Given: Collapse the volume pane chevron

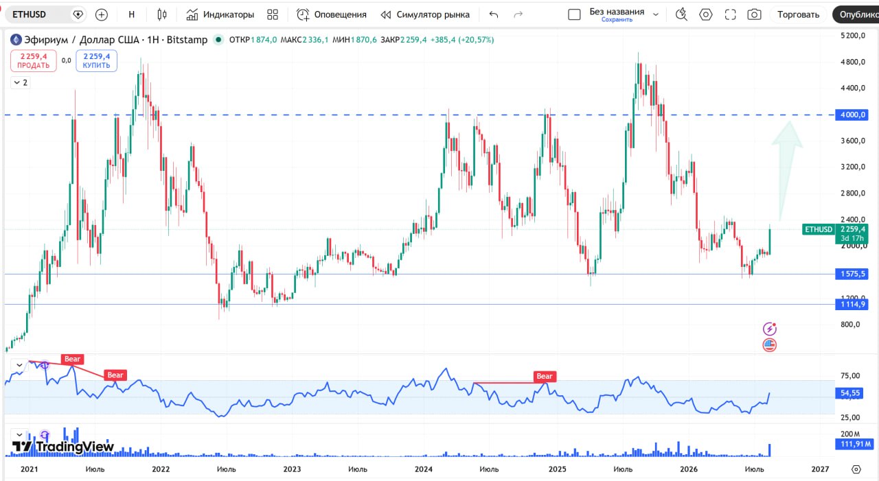Looking at the screenshot, I should point(19,434).
